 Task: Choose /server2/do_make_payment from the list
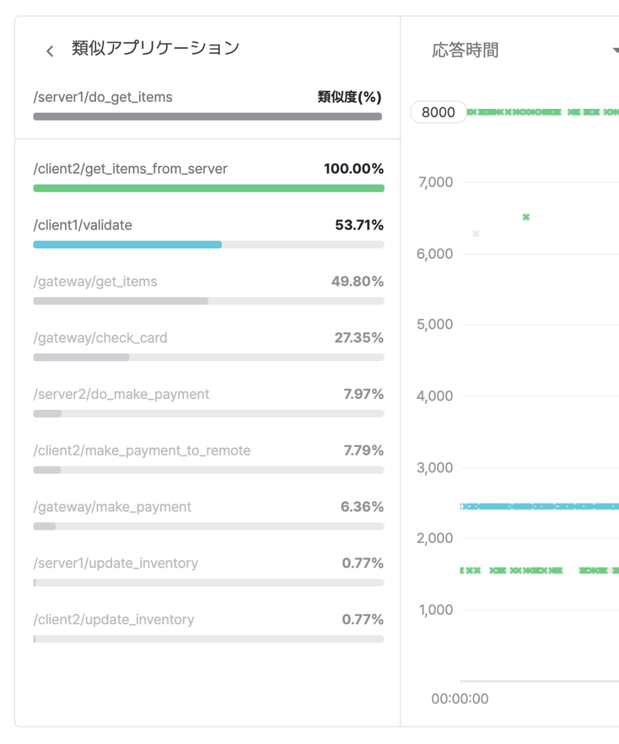click(121, 395)
